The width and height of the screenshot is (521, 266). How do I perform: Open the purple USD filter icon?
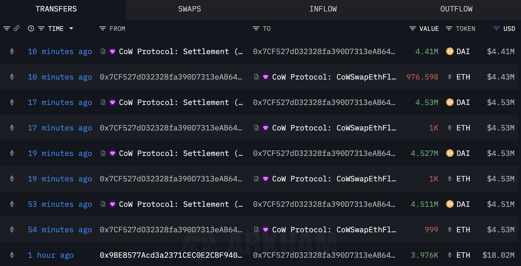pos(496,29)
